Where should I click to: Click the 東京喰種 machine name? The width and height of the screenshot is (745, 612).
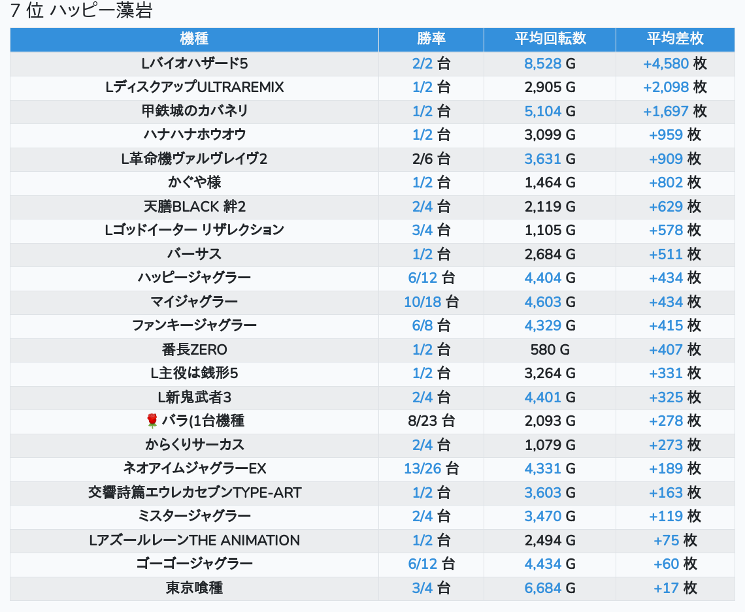point(194,588)
